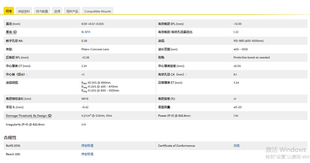Select the center thickness value 2.25

[x=84, y=66]
